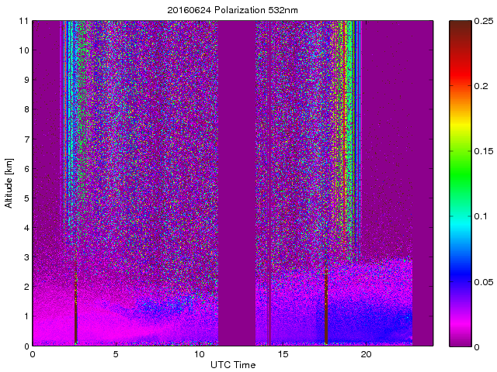Select the x-axis tick label 20

point(367,354)
